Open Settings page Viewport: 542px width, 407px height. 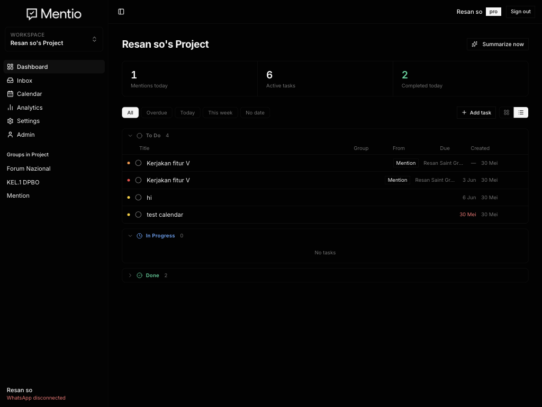pyautogui.click(x=54, y=121)
